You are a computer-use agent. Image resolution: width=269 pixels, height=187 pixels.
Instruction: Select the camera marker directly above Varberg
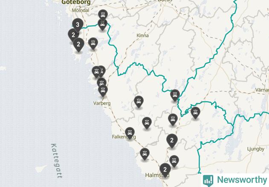tap(103, 90)
